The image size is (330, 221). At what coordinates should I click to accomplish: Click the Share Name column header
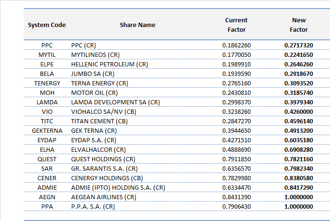pos(137,25)
